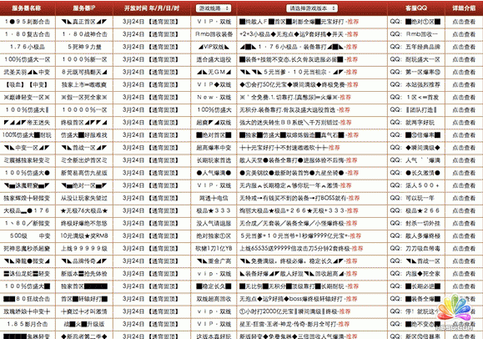Open 点击查看 for 500级 中变 row
The image size is (483, 339).
(464, 236)
